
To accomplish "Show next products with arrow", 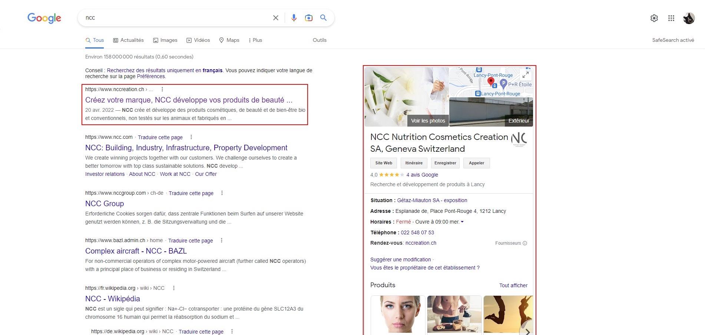I will (527, 332).
